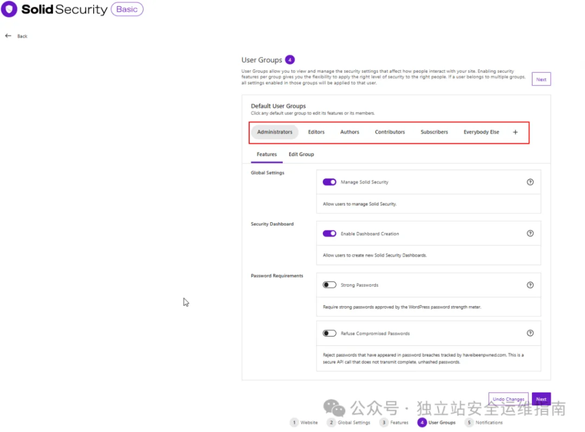Go to step 3 Features
Image resolution: width=585 pixels, height=432 pixels.
(394, 423)
